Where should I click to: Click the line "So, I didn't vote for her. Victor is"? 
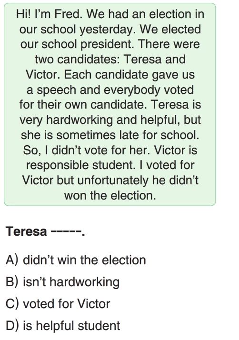(x=110, y=150)
